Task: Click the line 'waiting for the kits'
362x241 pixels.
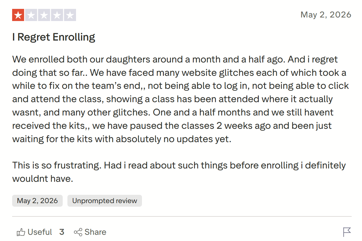Action: [122, 139]
